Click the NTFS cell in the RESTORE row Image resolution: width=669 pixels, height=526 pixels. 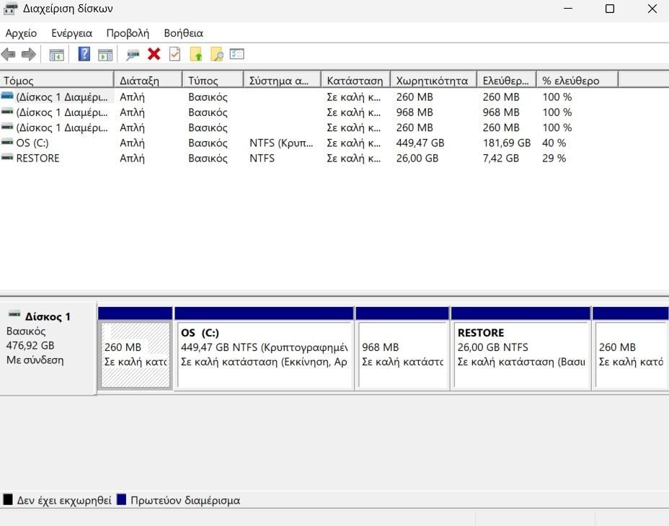pos(262,159)
